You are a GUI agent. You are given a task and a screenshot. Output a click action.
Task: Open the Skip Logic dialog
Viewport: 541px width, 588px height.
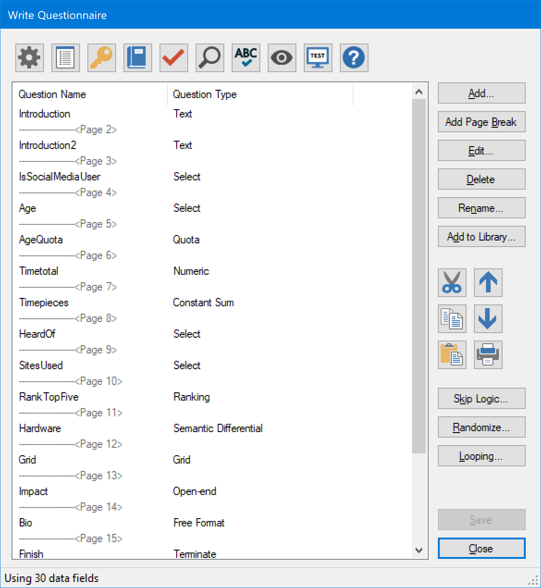481,399
